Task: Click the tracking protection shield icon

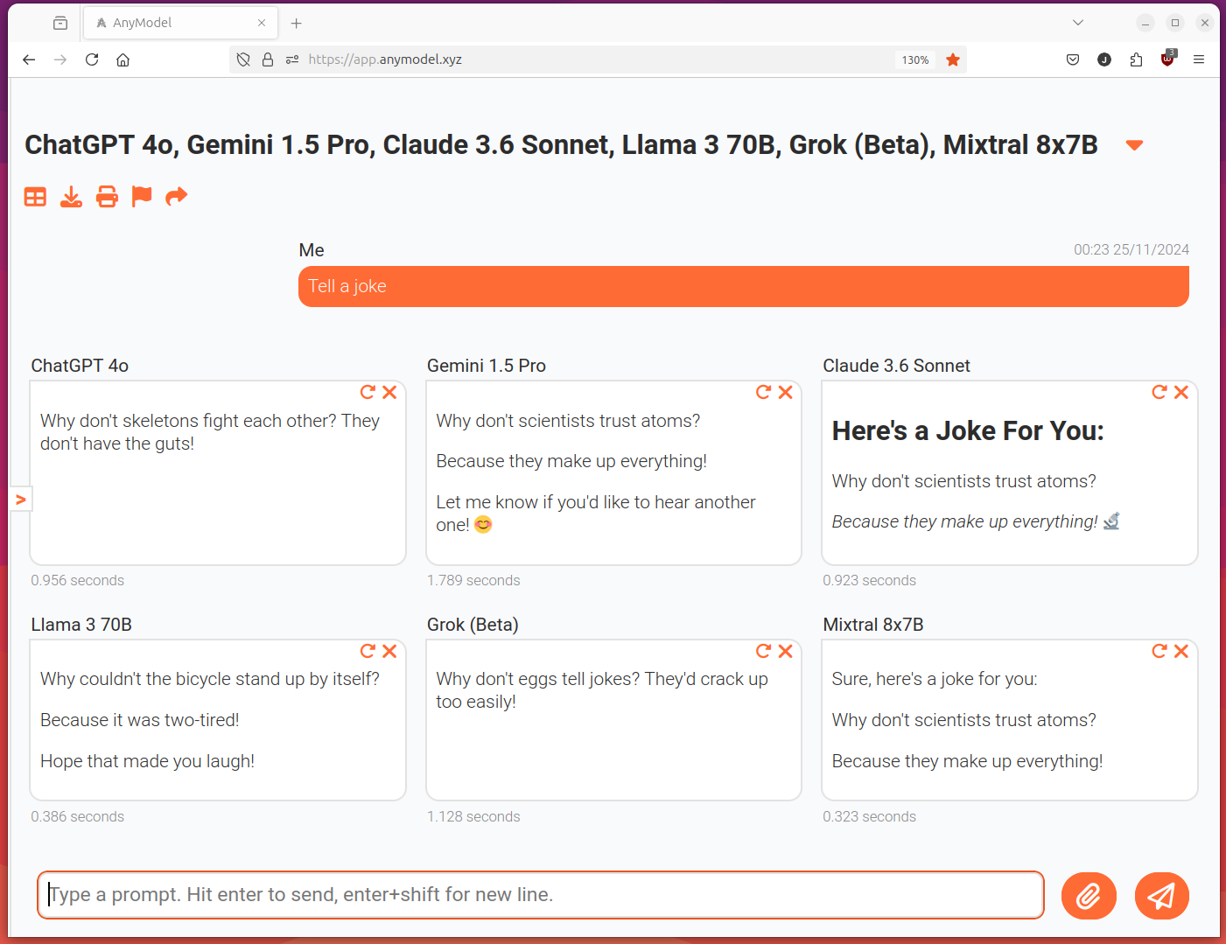Action: [x=243, y=59]
